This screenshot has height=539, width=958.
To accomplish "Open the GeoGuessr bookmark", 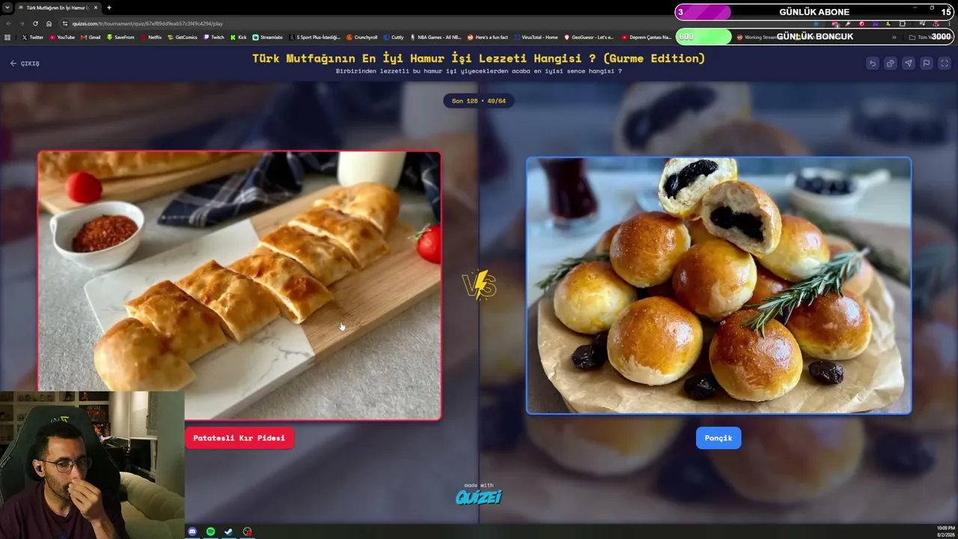I will (589, 37).
